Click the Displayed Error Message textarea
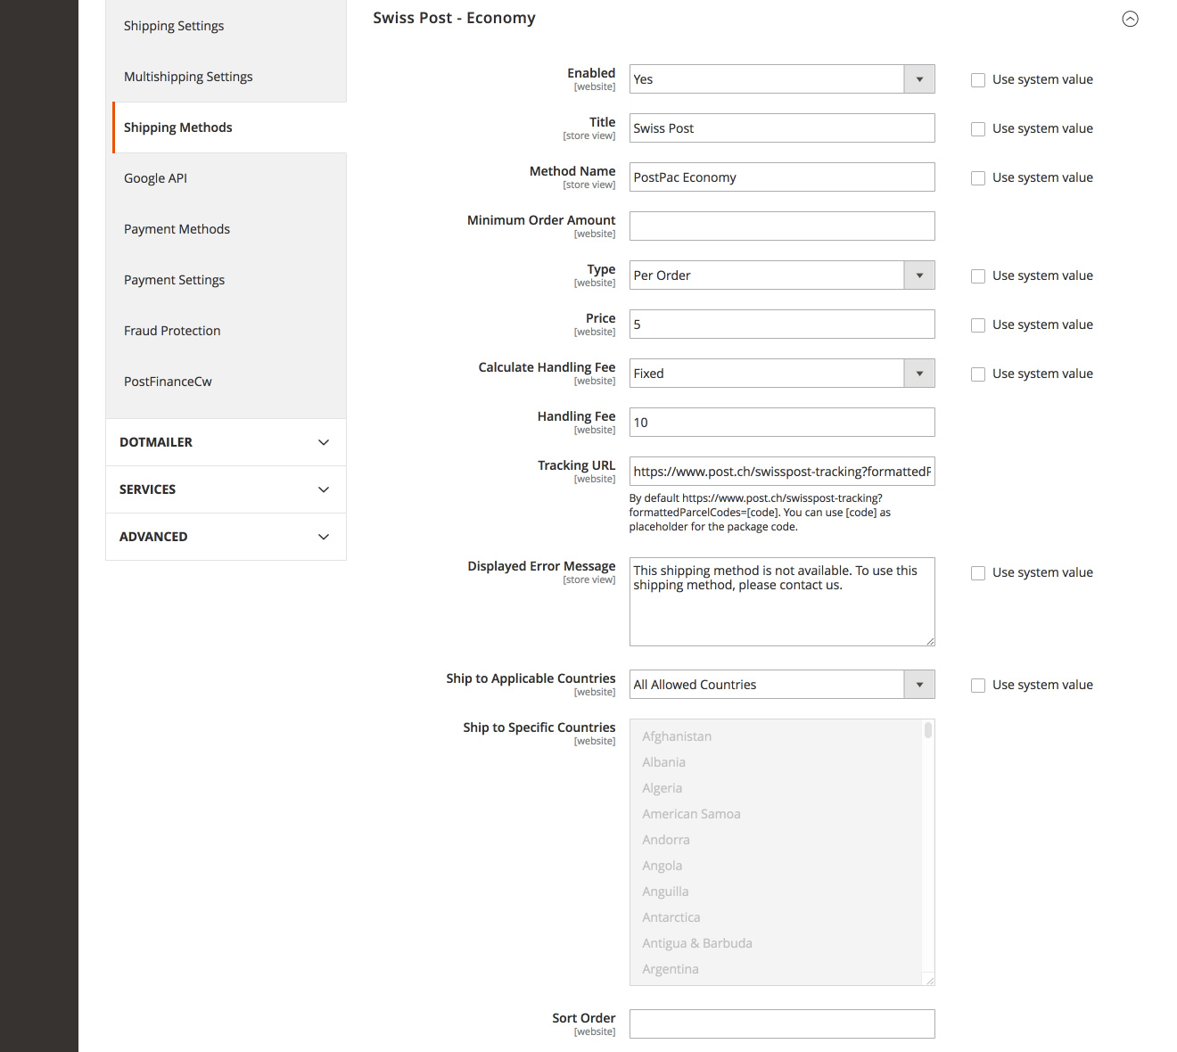1177x1052 pixels. tap(782, 602)
